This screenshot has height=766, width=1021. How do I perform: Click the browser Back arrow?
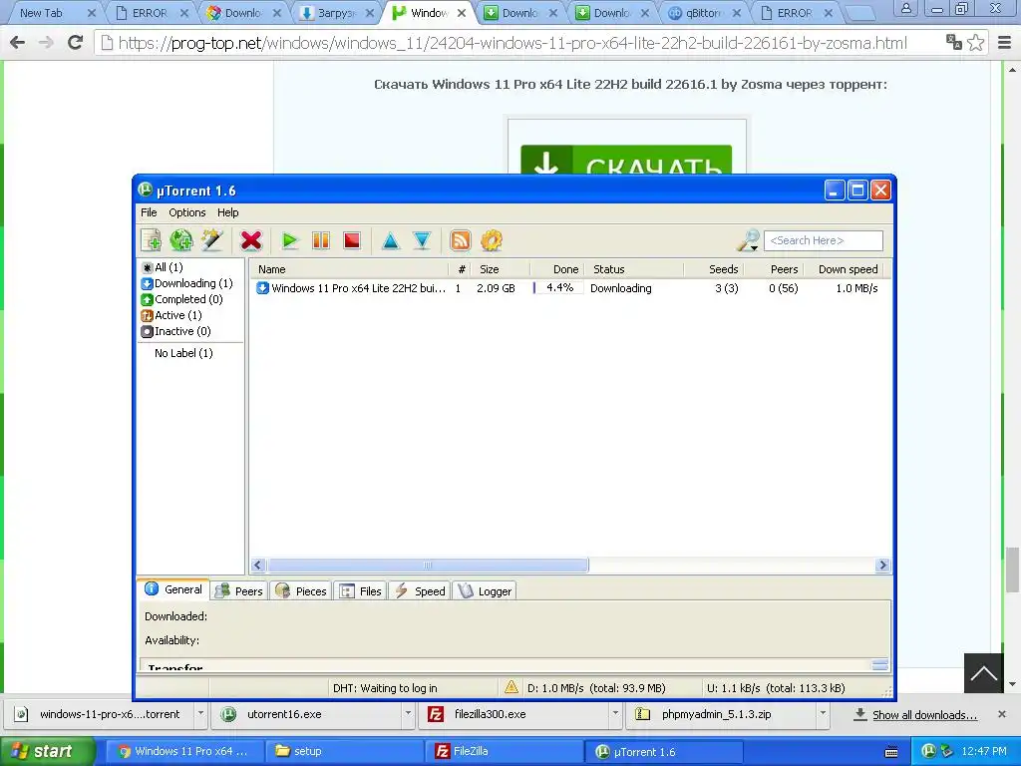click(x=18, y=42)
